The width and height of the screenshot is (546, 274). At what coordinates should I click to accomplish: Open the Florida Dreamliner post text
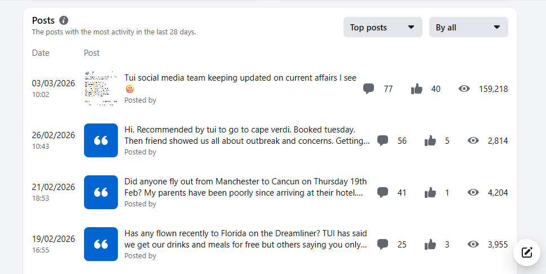[x=245, y=239]
